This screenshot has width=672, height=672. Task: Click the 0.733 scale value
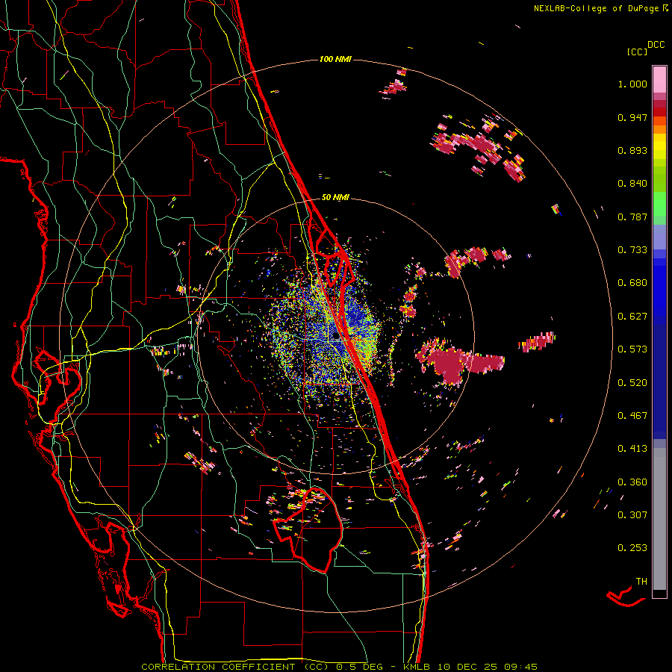tap(632, 250)
